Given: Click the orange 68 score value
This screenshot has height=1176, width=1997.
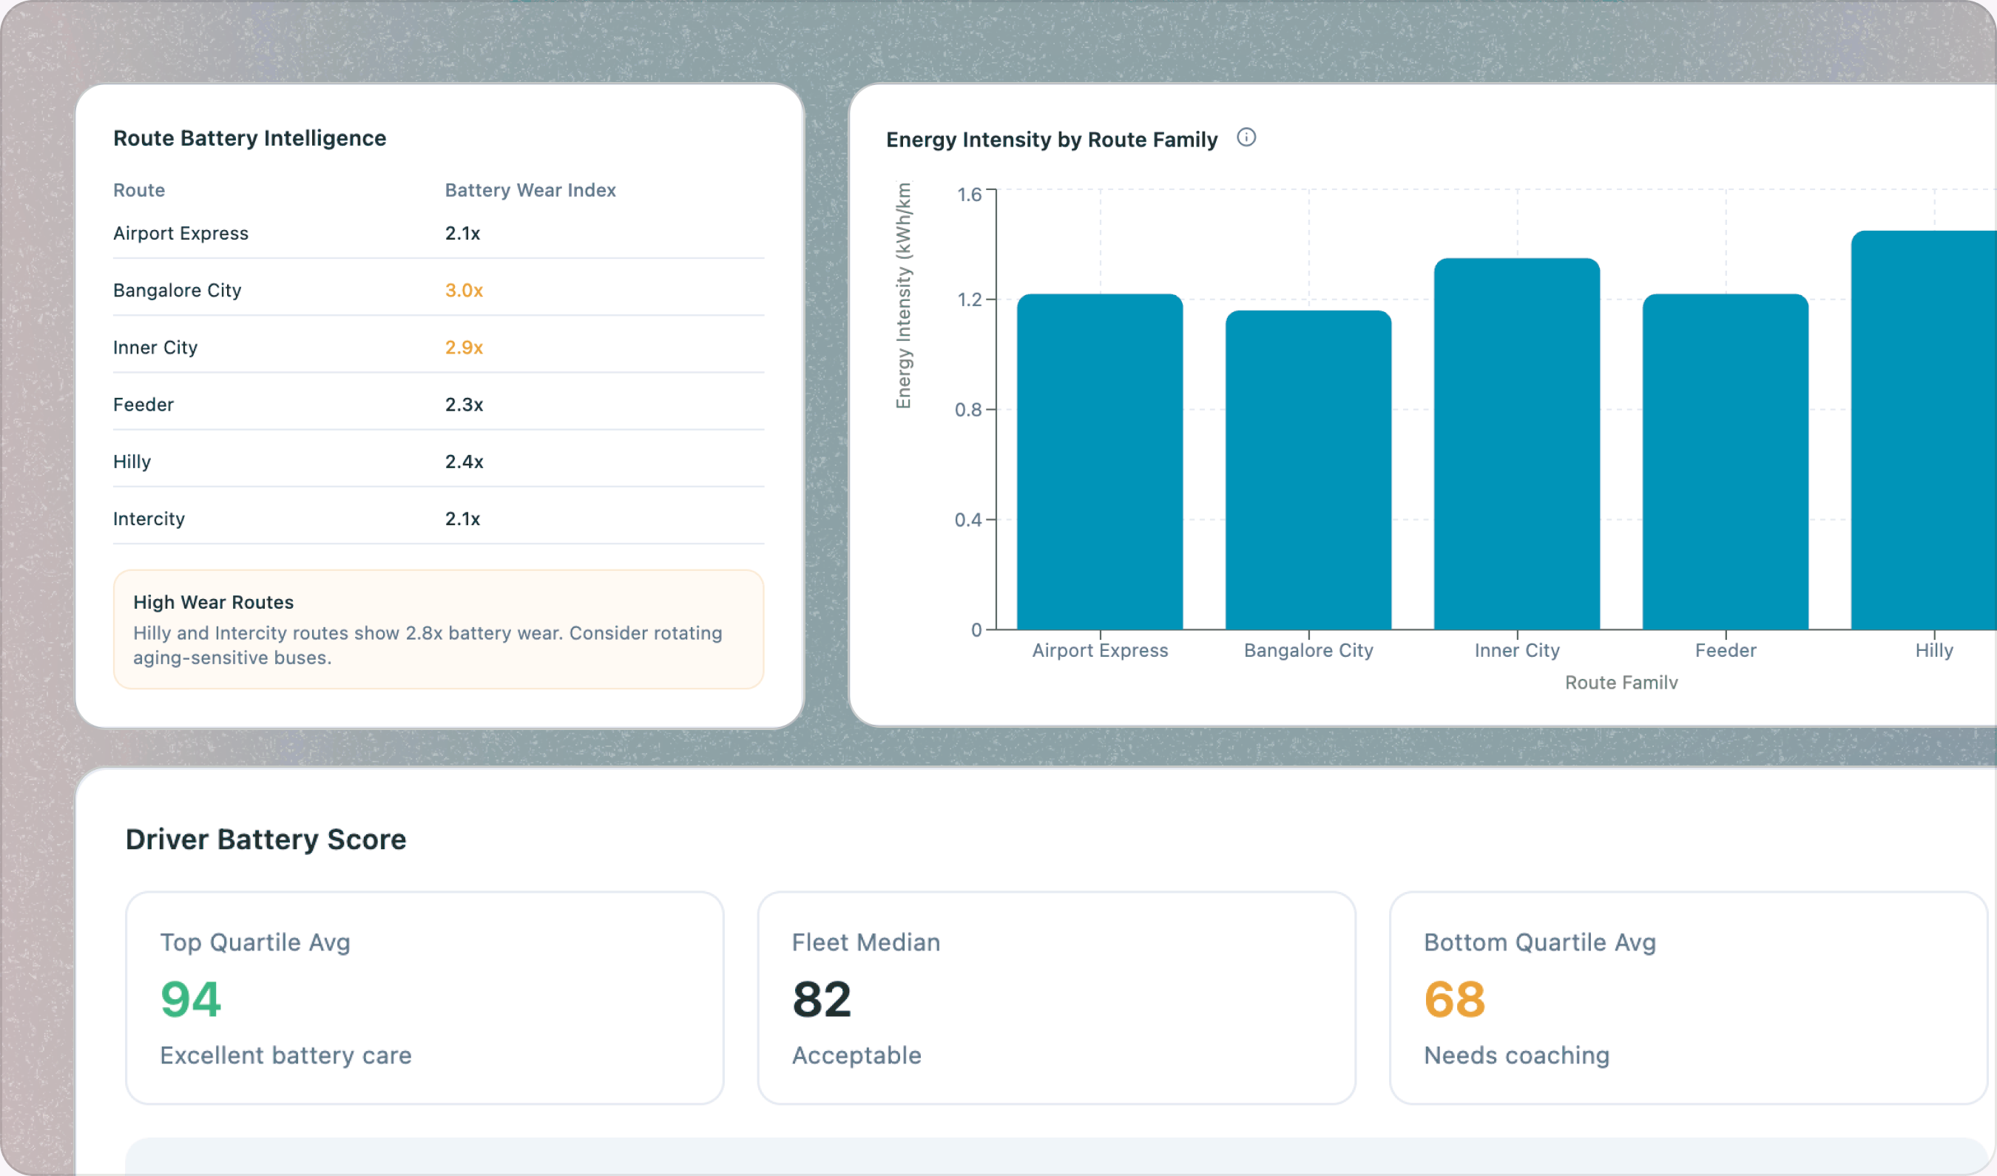Looking at the screenshot, I should [x=1454, y=999].
